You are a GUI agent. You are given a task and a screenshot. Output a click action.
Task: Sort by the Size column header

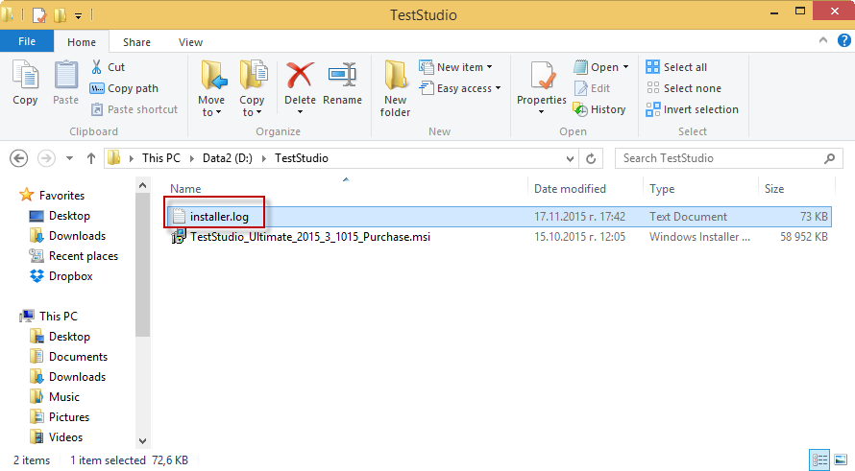coord(774,188)
